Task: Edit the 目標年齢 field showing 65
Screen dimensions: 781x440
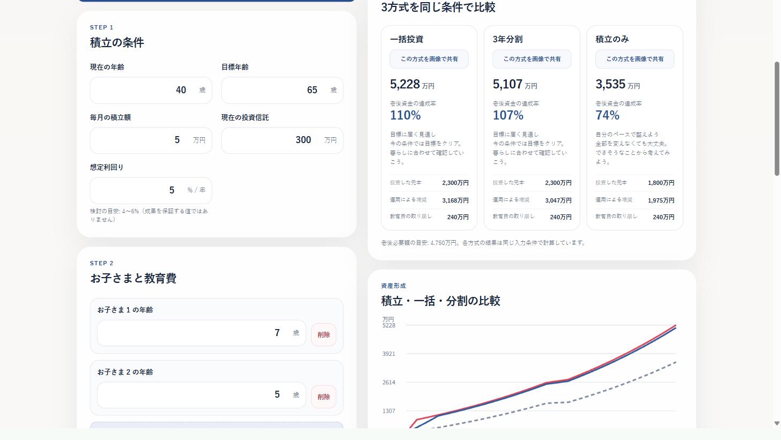Action: [282, 90]
